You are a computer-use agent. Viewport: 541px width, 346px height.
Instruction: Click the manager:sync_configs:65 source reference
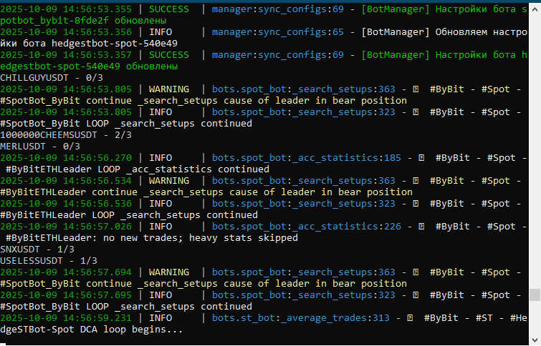[278, 31]
